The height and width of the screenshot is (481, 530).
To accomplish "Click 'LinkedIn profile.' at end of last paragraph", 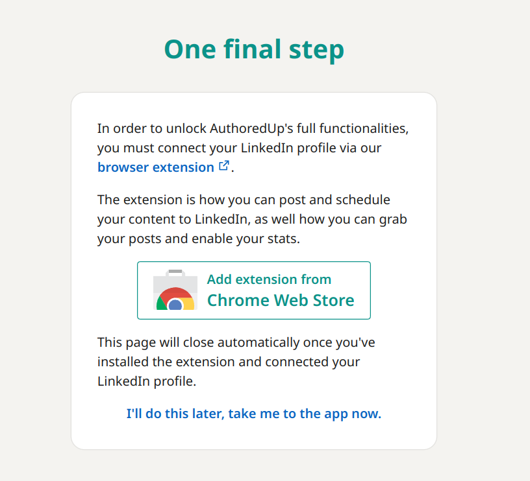I will tap(147, 382).
